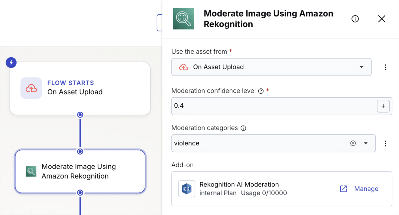Open the three-dot menu beside asset dropdown
399x215 pixels.
pos(385,67)
